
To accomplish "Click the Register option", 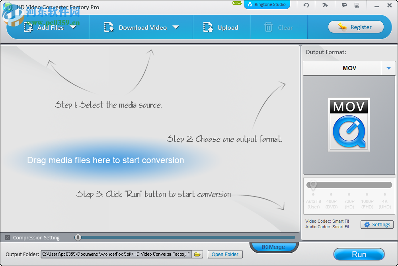I will [355, 27].
